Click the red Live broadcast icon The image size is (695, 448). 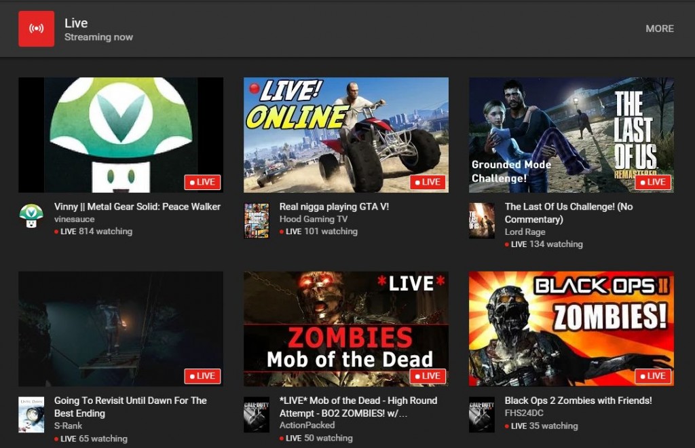tap(37, 29)
